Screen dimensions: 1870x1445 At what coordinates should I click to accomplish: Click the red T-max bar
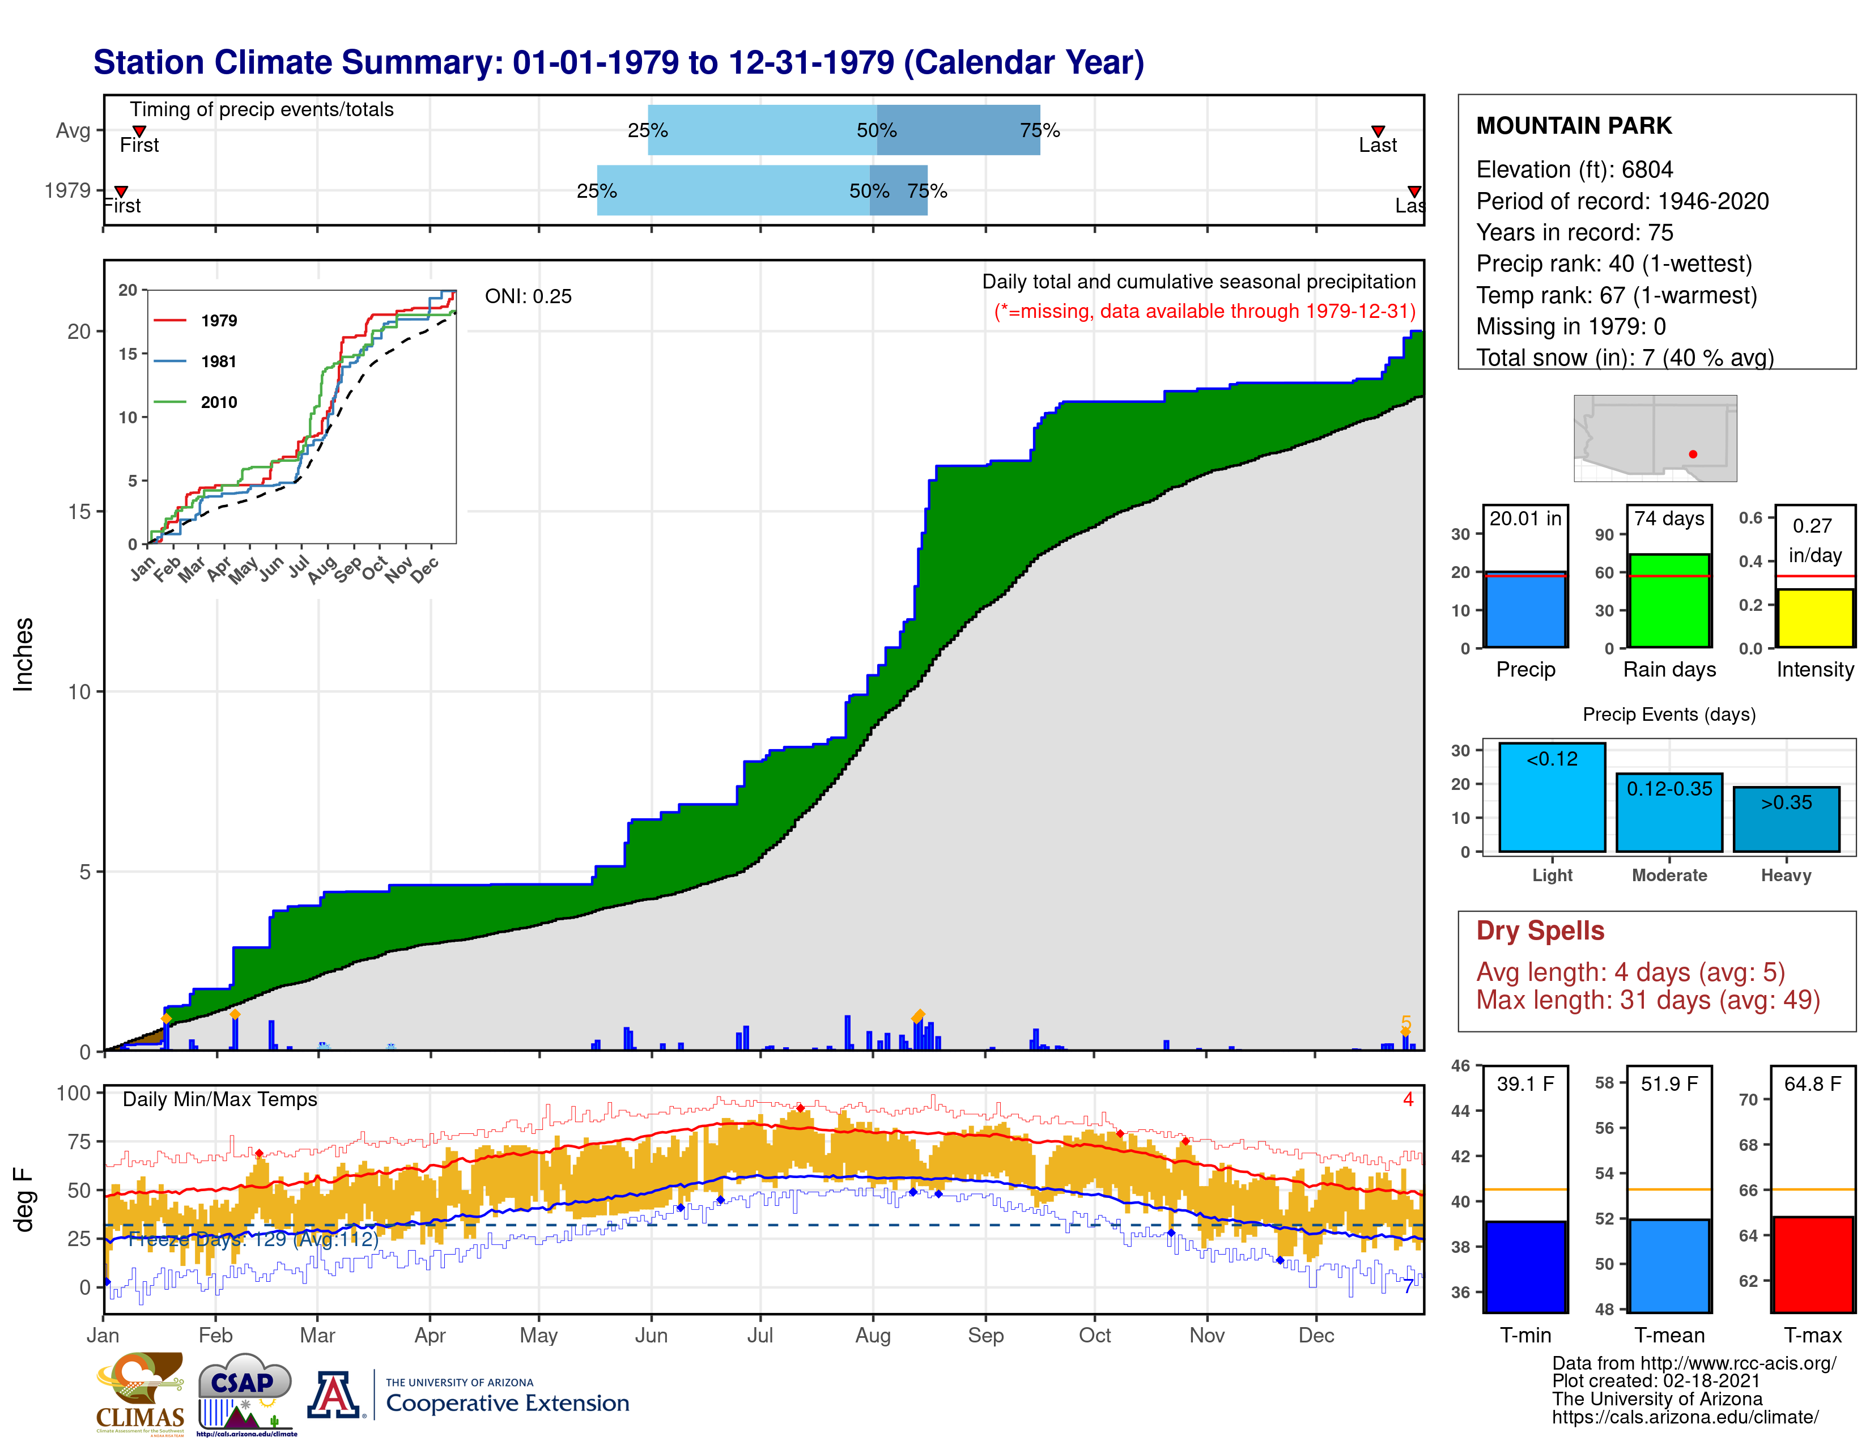(x=1813, y=1264)
